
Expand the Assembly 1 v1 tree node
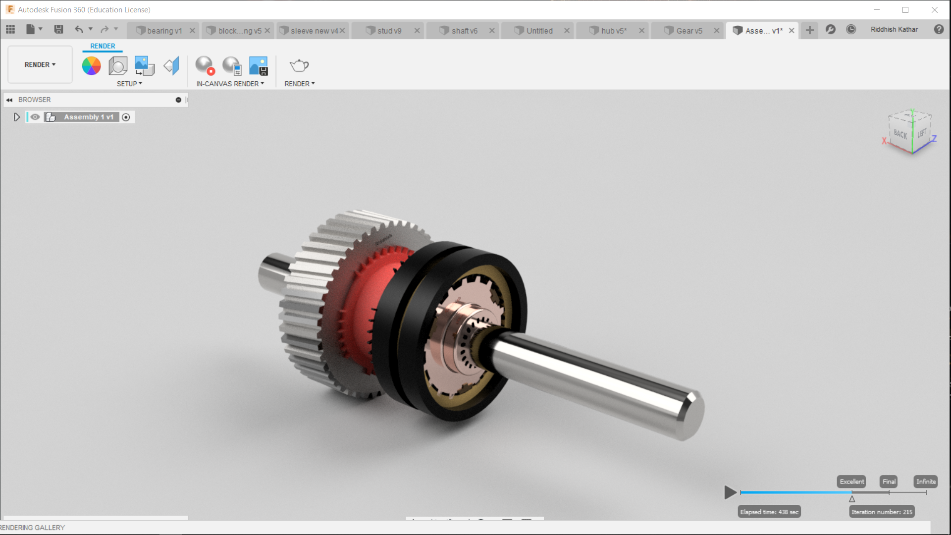point(17,117)
